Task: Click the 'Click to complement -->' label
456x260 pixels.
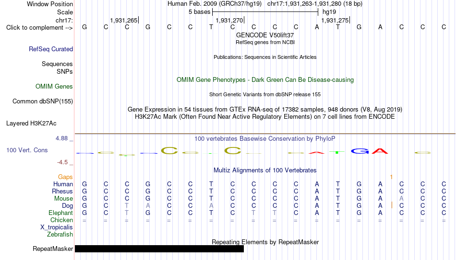Action: (x=39, y=28)
